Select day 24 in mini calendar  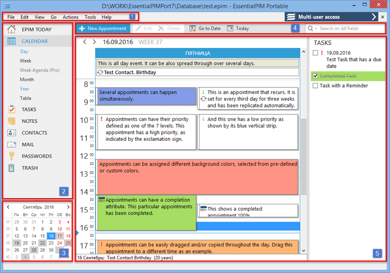pyautogui.click(x=59, y=243)
